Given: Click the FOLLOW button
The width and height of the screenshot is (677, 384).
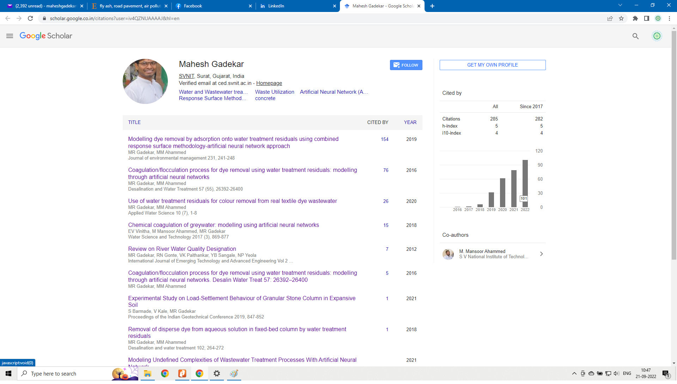Looking at the screenshot, I should (406, 65).
